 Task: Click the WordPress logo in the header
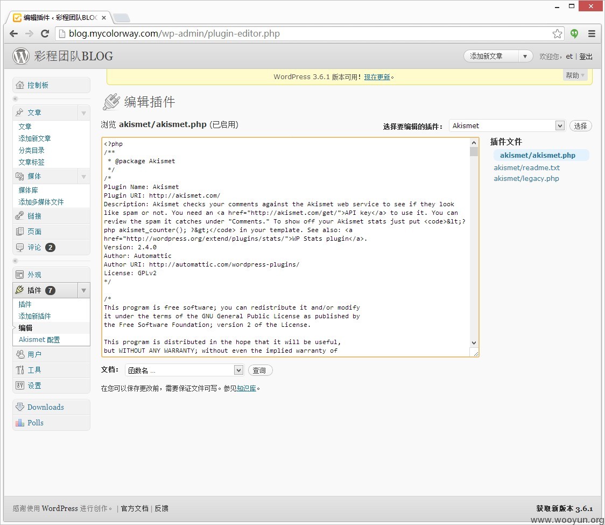coord(21,56)
